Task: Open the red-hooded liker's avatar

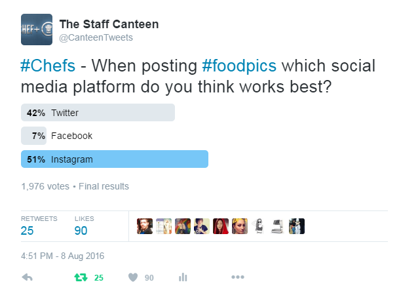Action: [x=221, y=226]
